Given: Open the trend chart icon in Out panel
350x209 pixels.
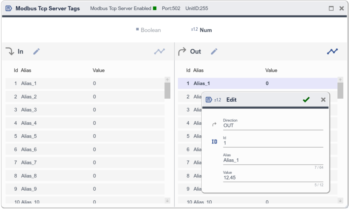Looking at the screenshot, I should tap(332, 51).
